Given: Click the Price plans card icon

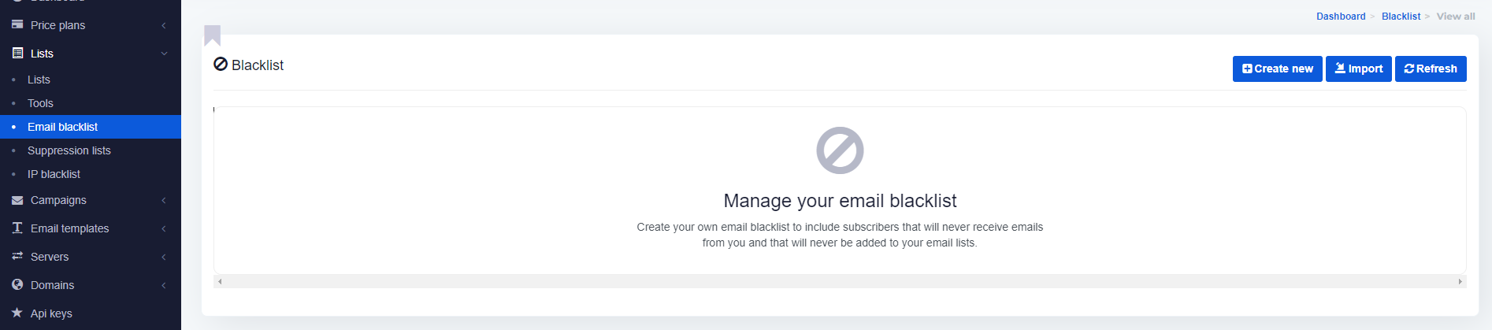Looking at the screenshot, I should coord(17,24).
